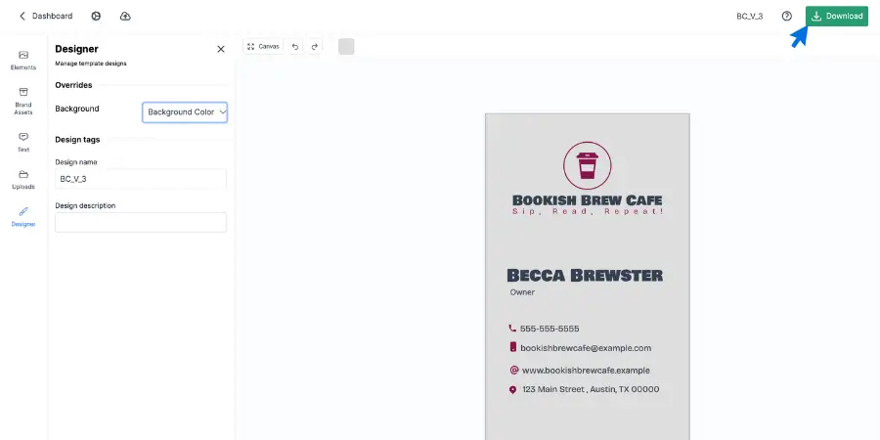Select the 'Sip, Read, Repeat!' tagline
This screenshot has height=440, width=880.
tap(588, 211)
